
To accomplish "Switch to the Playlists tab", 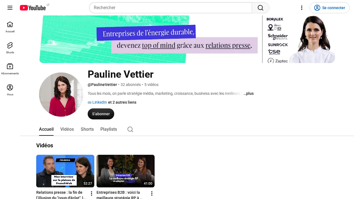I will (109, 129).
